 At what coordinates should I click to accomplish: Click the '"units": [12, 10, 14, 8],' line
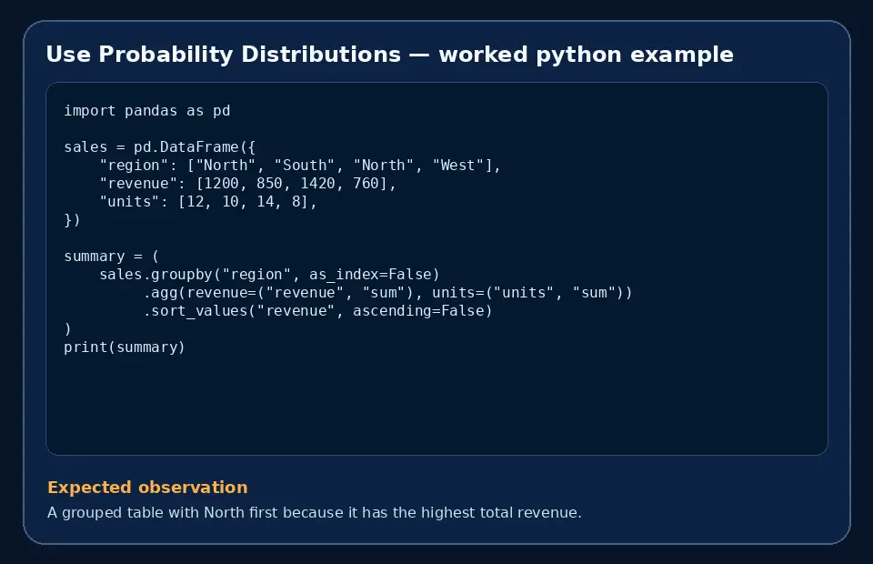[x=208, y=202]
